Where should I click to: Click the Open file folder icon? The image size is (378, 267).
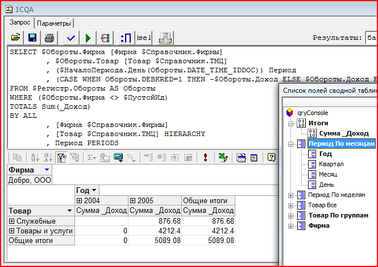16,38
